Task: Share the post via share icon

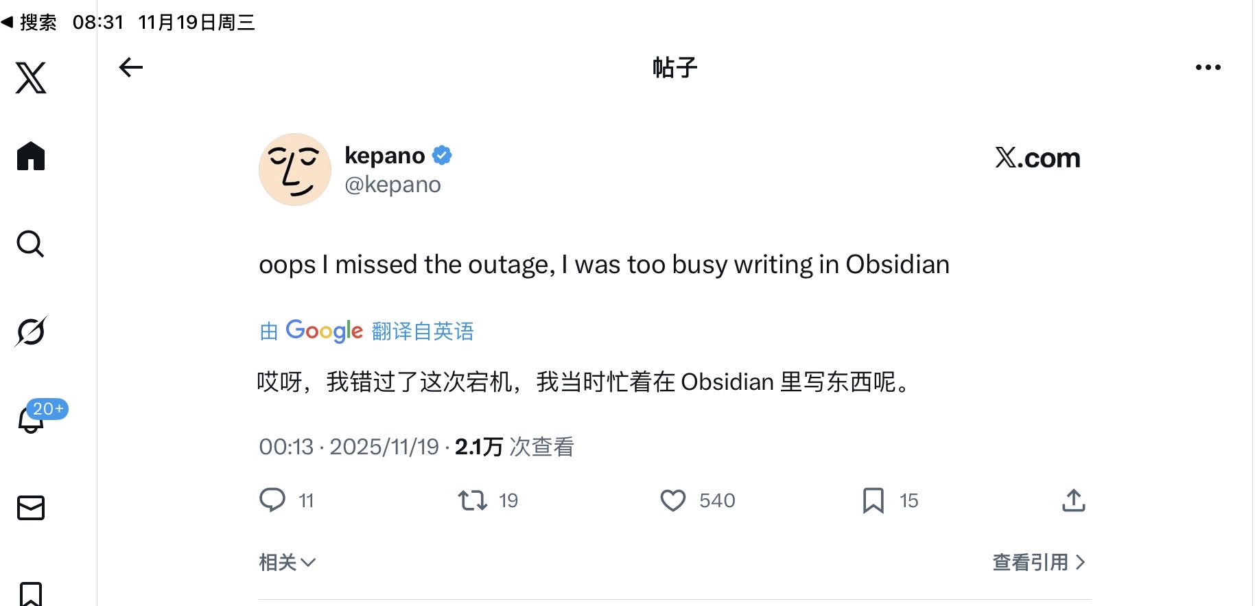Action: pyautogui.click(x=1073, y=500)
